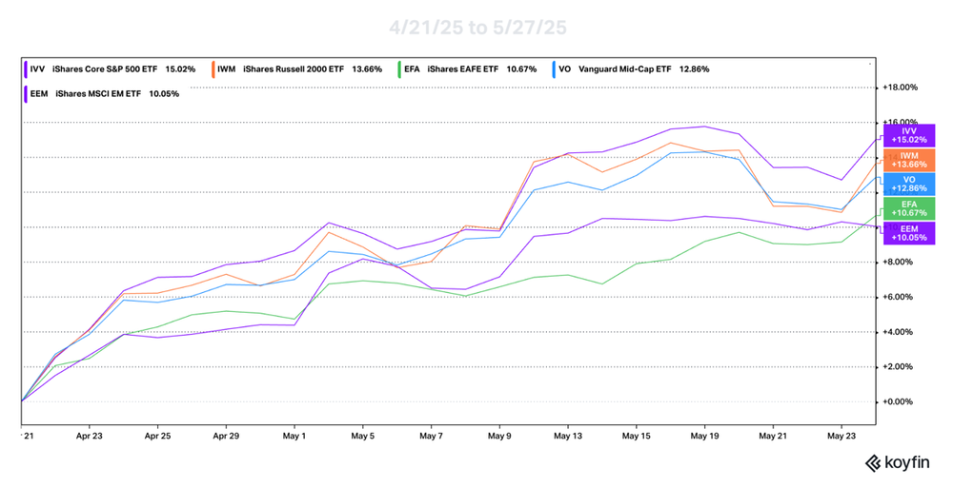953x488 pixels.
Task: Click the koyfin logo
Action: (897, 463)
